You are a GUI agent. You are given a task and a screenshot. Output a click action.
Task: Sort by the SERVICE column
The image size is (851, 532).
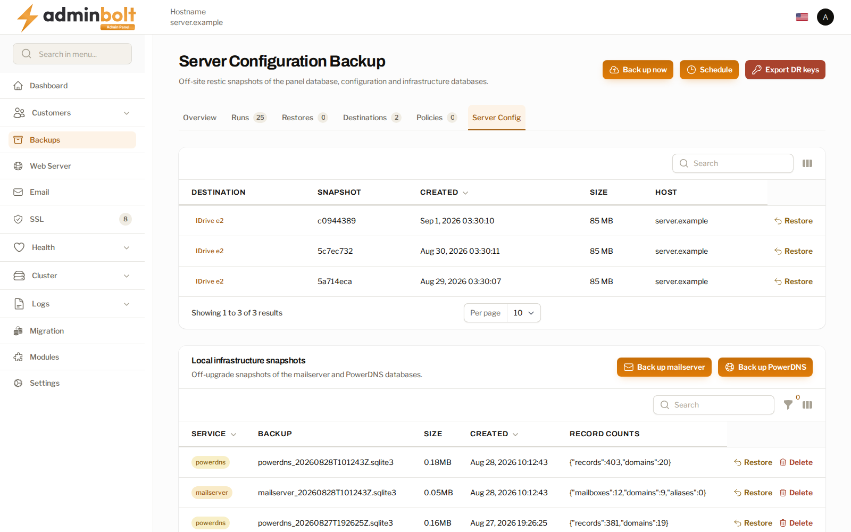point(214,434)
